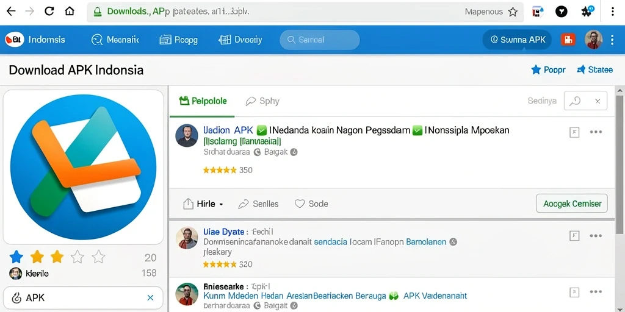Click the 320 star rating
Screen dimensions: 625x312
(x=228, y=264)
